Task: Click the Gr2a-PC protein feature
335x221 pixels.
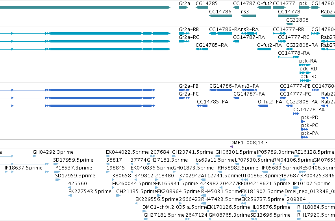Action: click(184, 98)
